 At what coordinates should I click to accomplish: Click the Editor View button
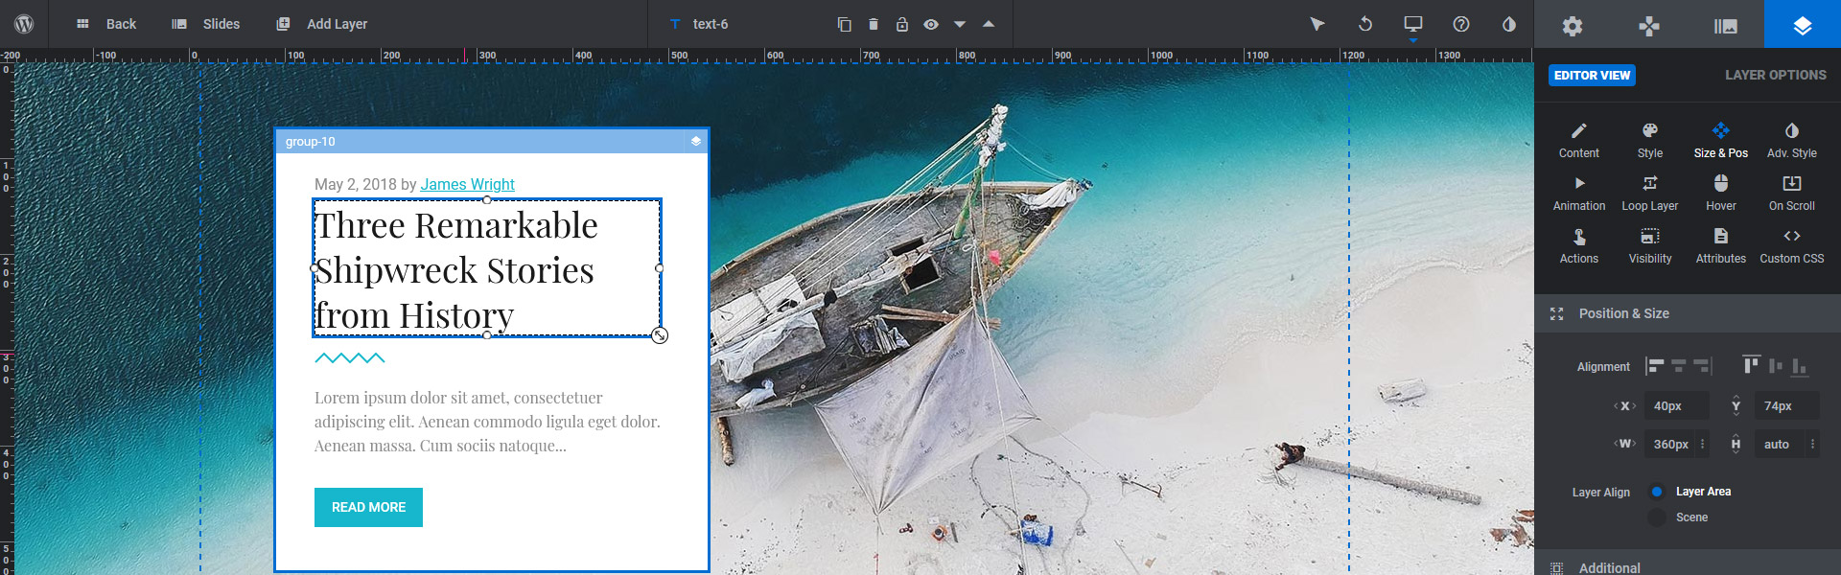[x=1592, y=75]
